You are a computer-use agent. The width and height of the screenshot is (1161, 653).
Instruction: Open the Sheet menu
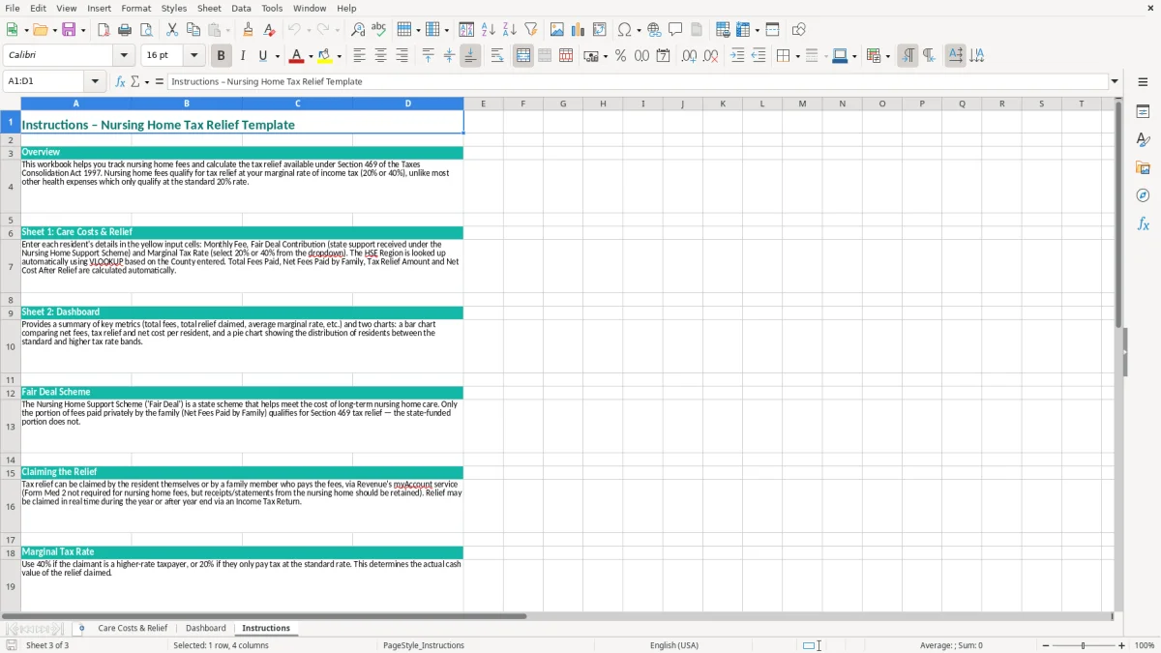pyautogui.click(x=209, y=8)
